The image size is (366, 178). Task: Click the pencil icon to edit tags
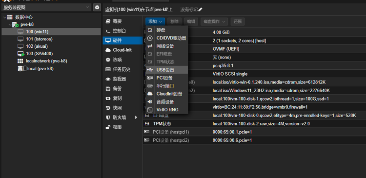click(200, 10)
